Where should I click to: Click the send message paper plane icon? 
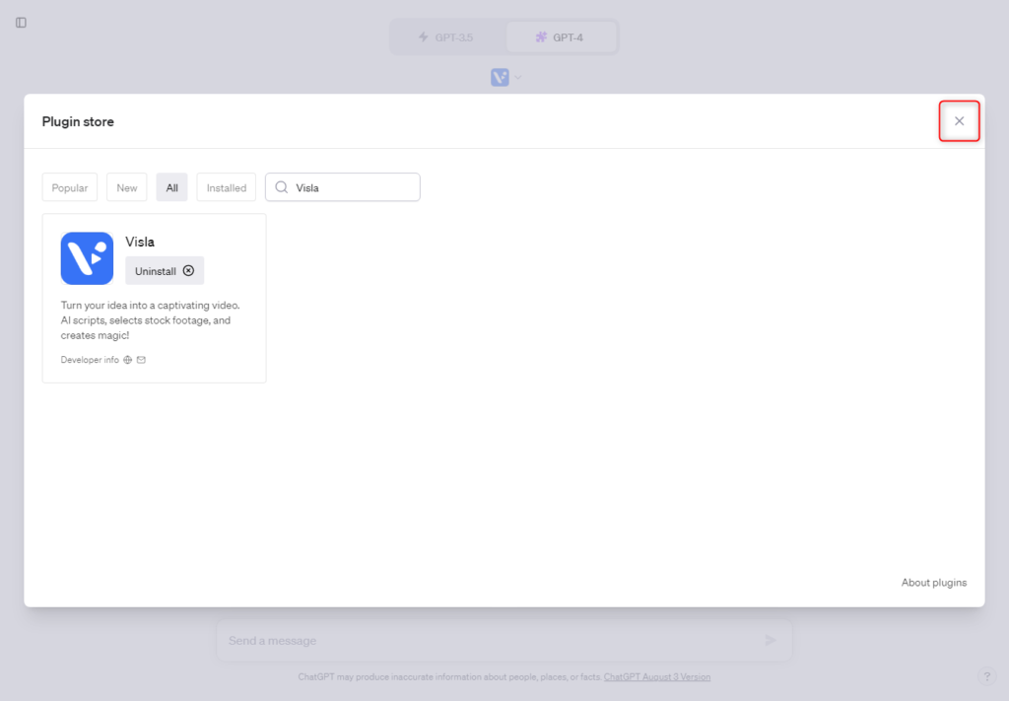click(771, 640)
